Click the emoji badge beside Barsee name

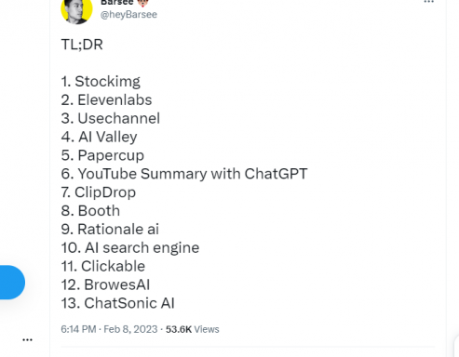click(142, 3)
